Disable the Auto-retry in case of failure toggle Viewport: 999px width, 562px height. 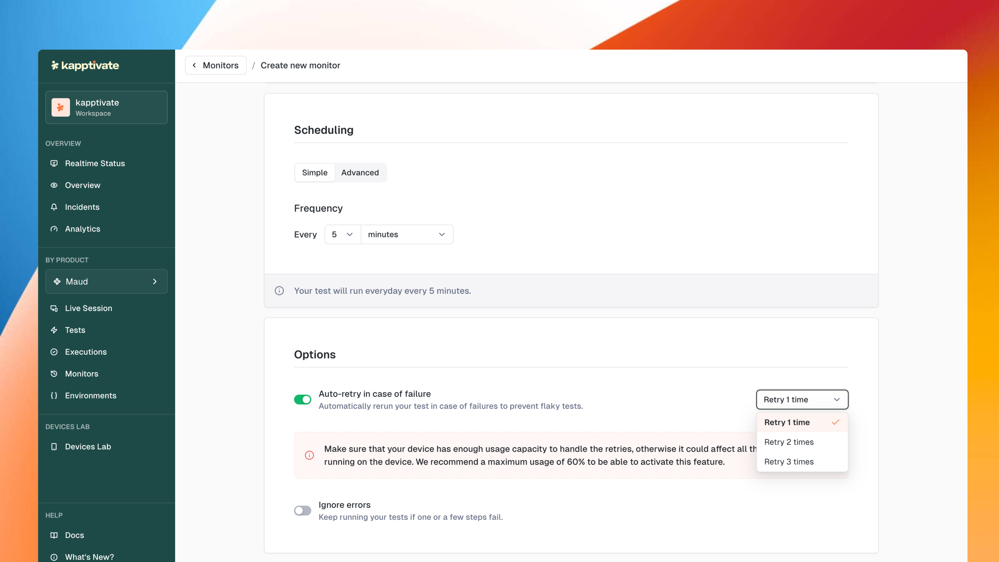pyautogui.click(x=303, y=399)
